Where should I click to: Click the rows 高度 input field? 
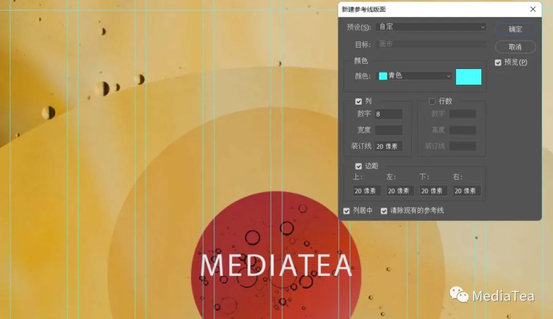tap(462, 130)
